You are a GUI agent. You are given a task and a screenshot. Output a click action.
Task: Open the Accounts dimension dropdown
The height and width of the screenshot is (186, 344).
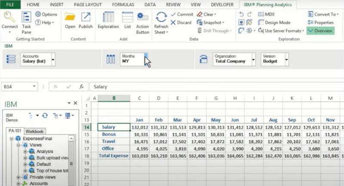(53, 59)
